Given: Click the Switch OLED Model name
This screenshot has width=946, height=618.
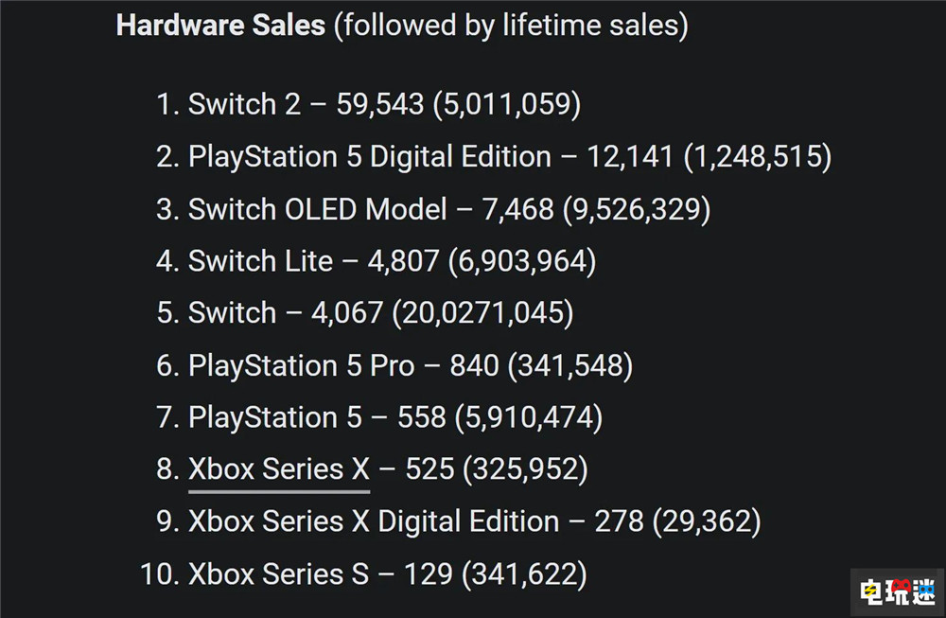Looking at the screenshot, I should (317, 209).
